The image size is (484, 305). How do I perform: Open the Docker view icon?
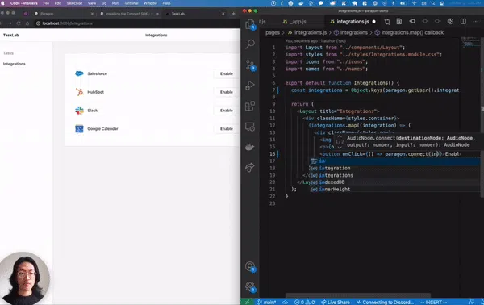tap(250, 147)
